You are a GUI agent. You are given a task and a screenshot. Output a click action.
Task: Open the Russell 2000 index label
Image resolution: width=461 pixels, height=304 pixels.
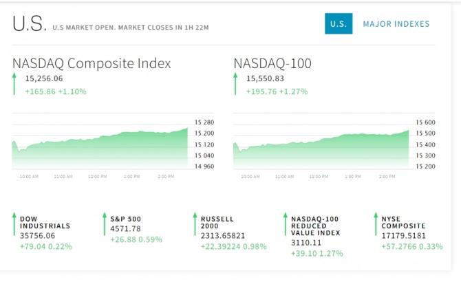click(x=217, y=223)
